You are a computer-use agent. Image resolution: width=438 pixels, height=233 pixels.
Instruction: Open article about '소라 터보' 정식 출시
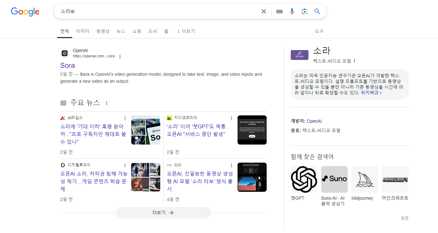[200, 181]
